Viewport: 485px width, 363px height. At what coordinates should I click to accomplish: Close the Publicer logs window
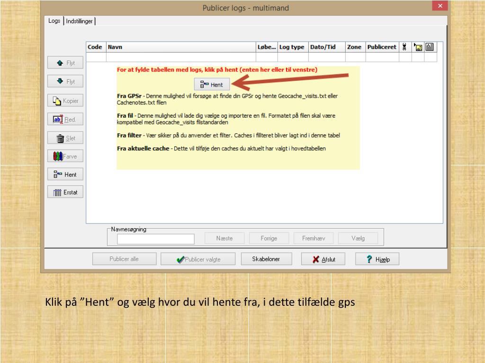[x=440, y=6]
